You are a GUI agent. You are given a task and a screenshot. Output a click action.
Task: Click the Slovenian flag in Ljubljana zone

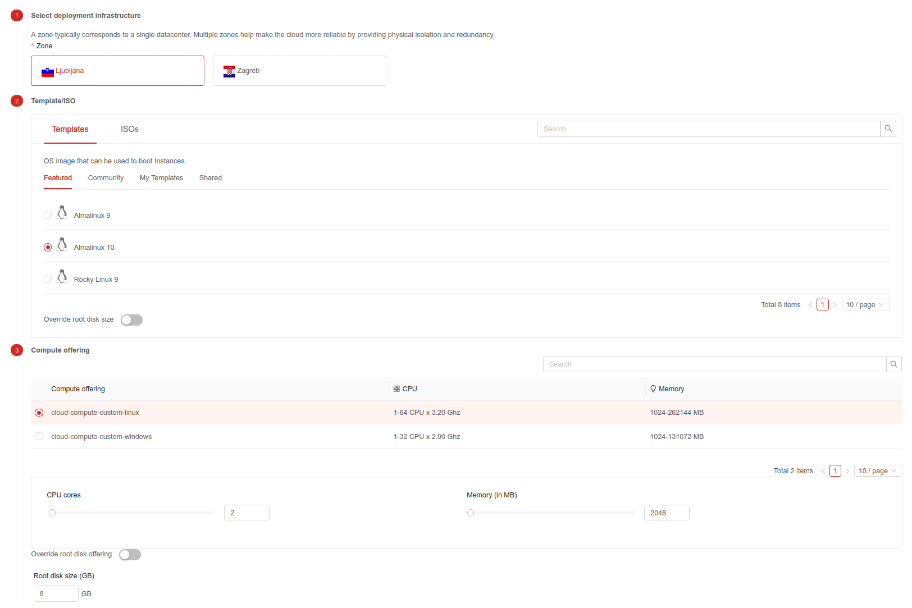click(x=48, y=71)
